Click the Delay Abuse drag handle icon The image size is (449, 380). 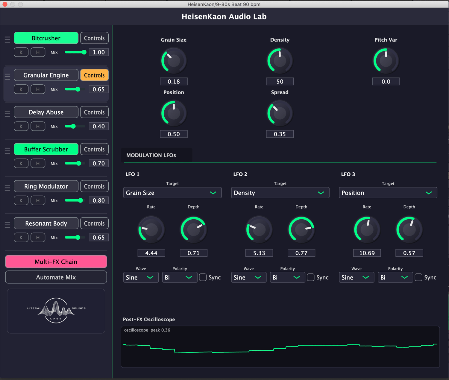pos(7,114)
